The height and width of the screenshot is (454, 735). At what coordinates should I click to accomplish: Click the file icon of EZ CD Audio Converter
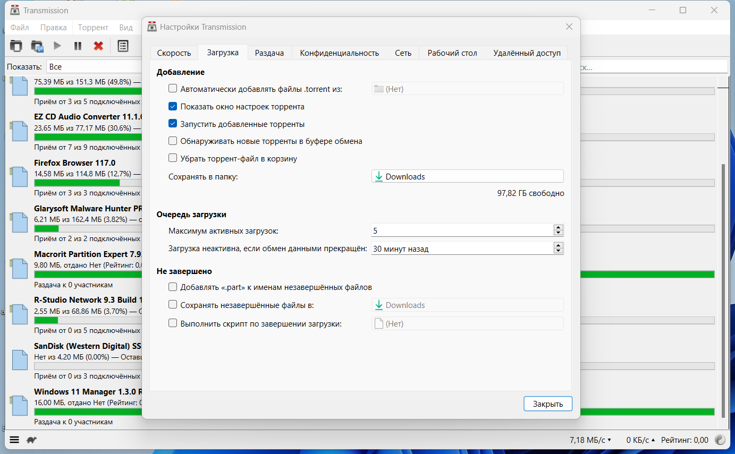pos(19,131)
